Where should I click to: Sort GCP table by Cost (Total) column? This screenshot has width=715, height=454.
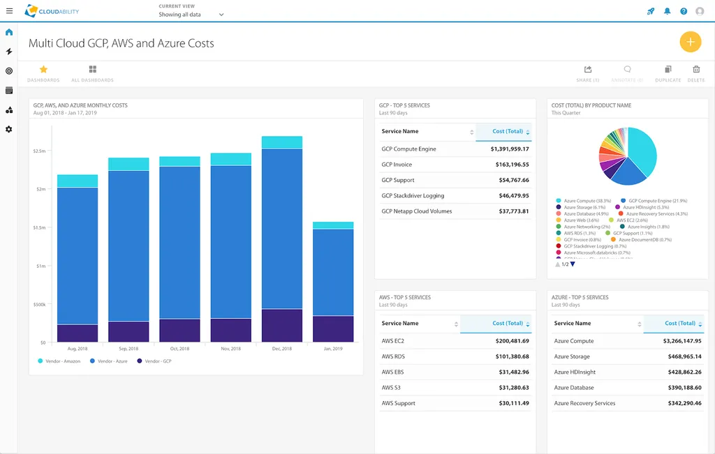[508, 131]
